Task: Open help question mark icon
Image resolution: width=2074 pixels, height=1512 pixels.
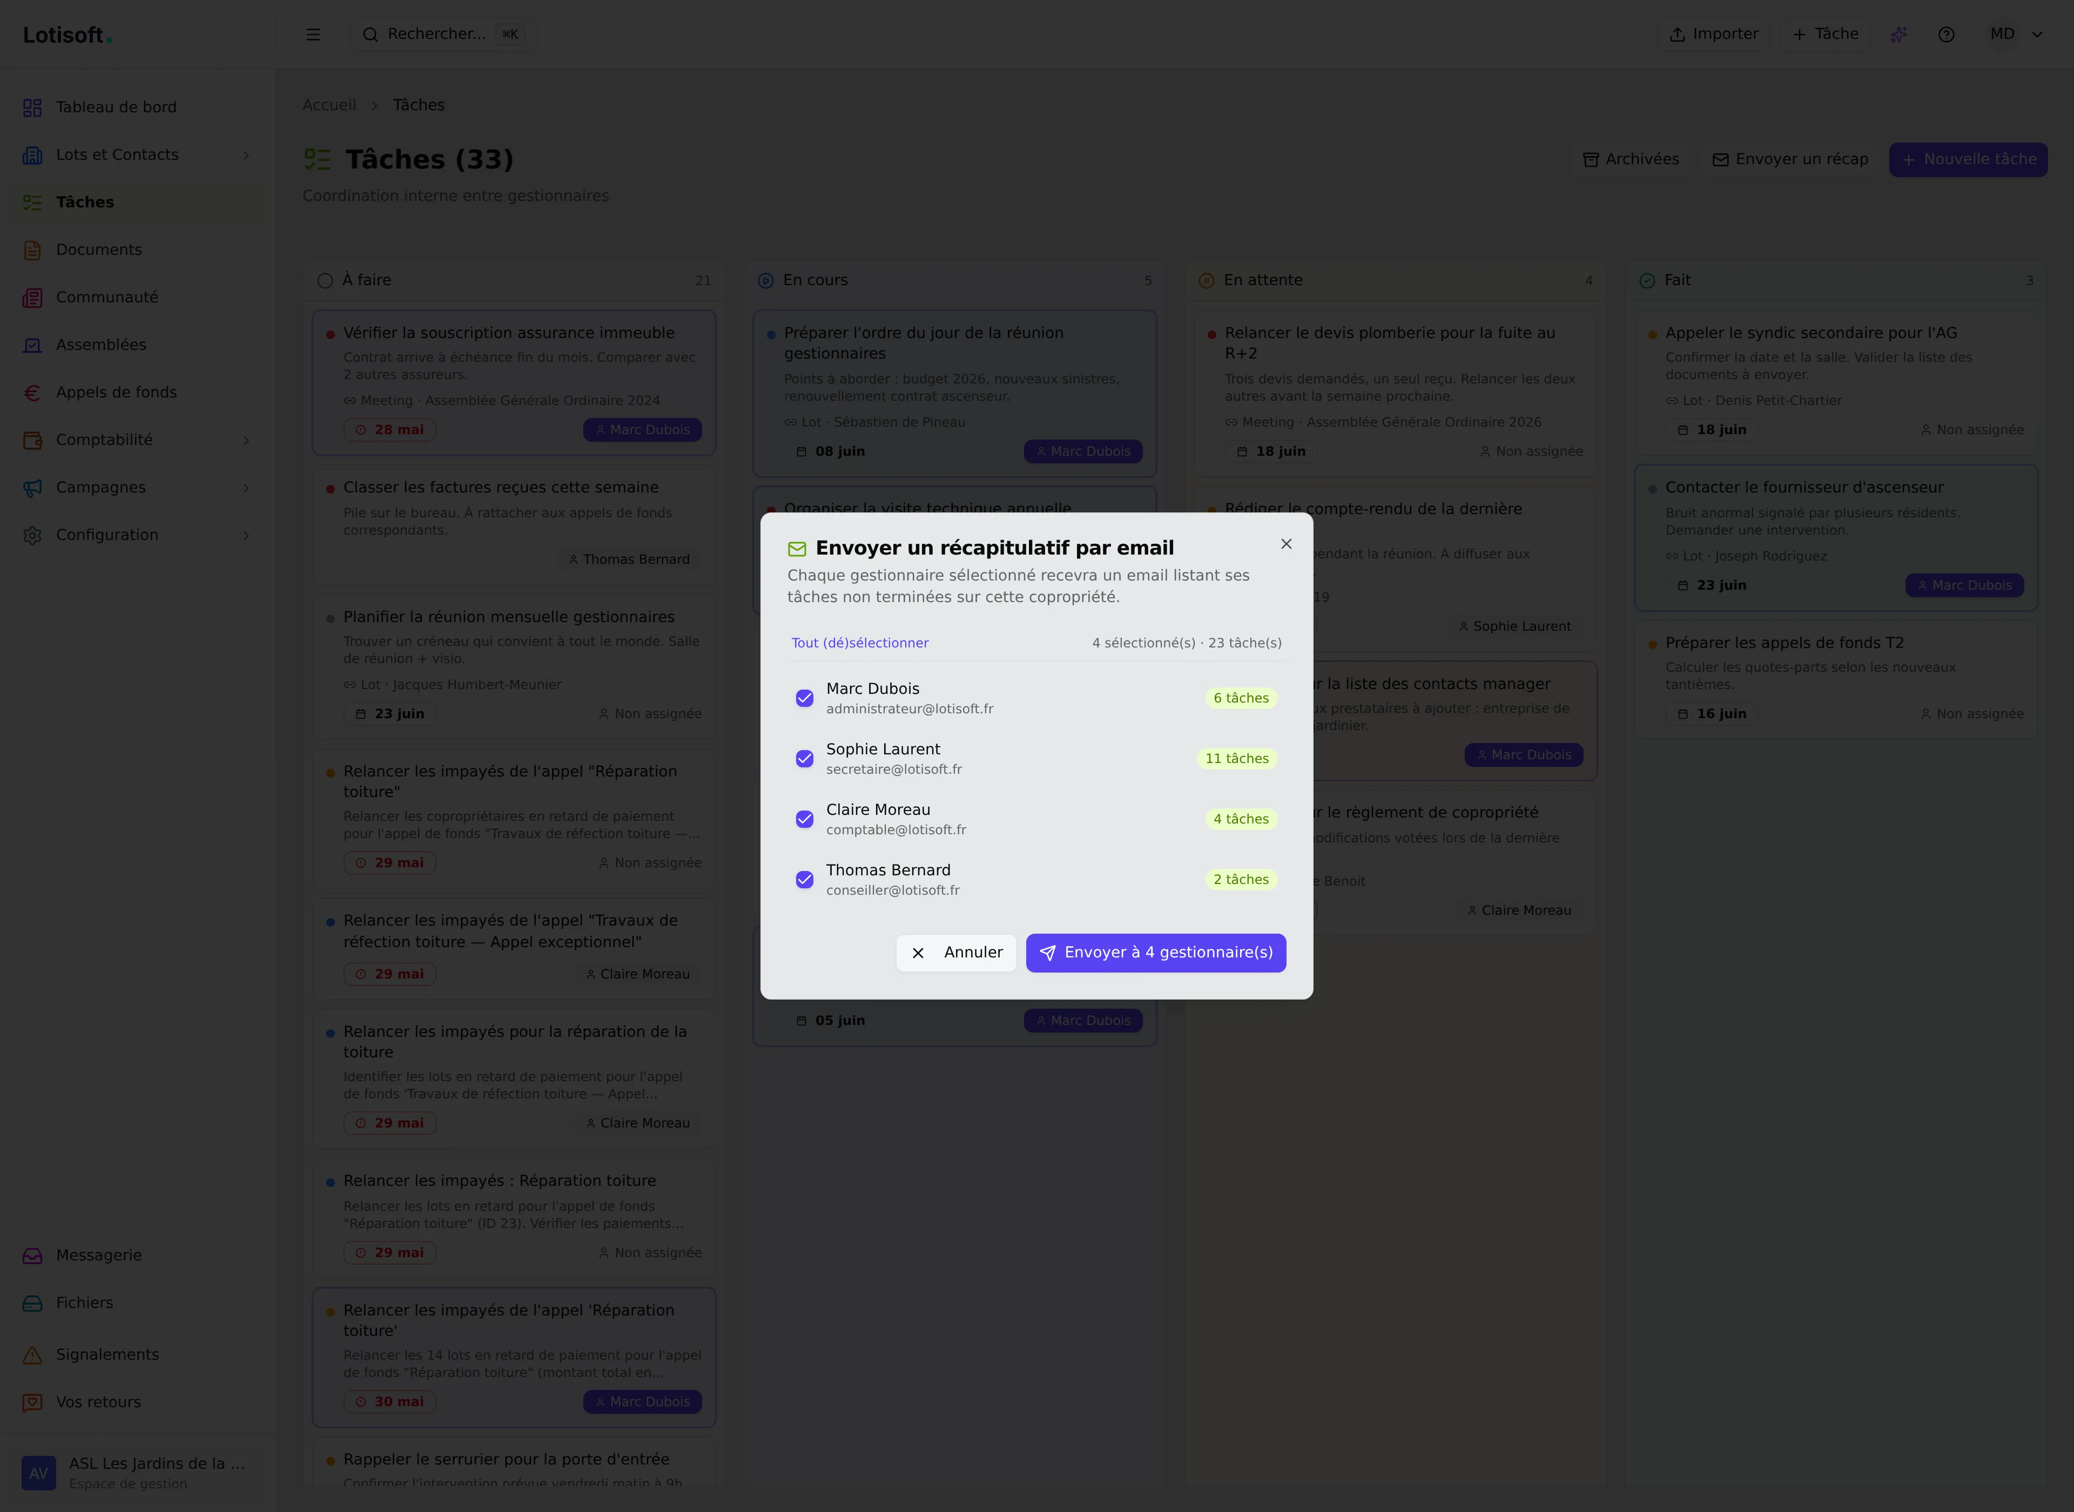Action: [x=1947, y=34]
